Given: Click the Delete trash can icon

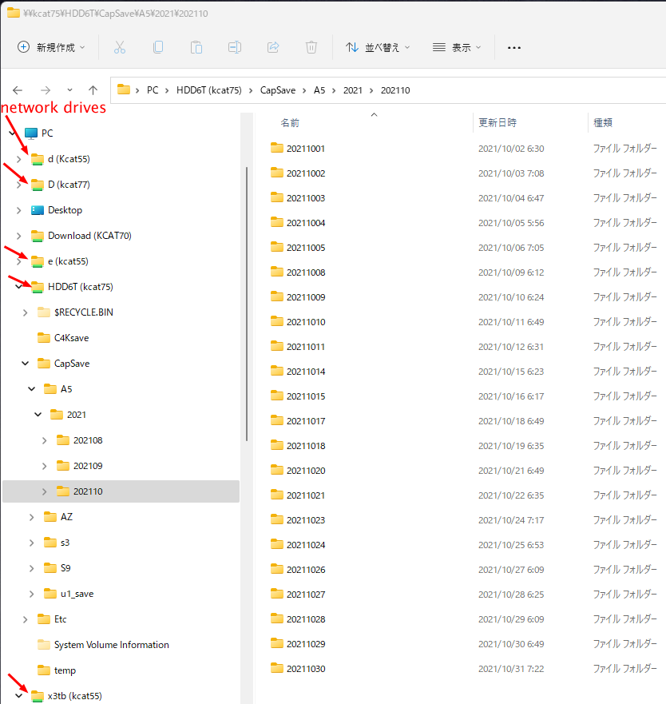Looking at the screenshot, I should [311, 47].
